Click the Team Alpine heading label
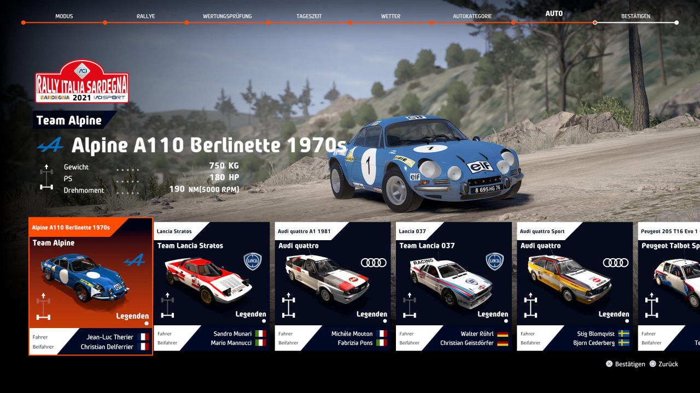Screen dimensions: 700x393 pyautogui.click(x=69, y=121)
